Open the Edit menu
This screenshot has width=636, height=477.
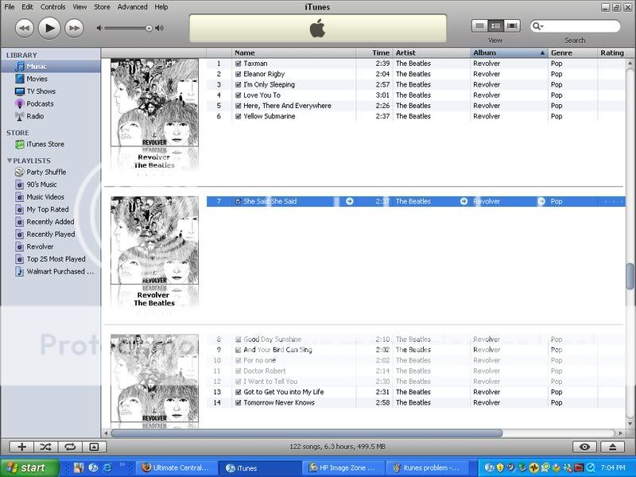point(27,7)
